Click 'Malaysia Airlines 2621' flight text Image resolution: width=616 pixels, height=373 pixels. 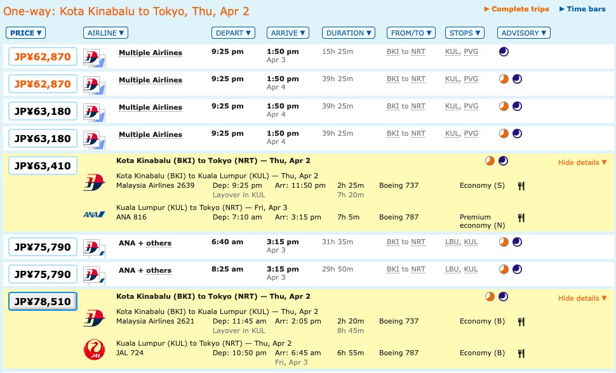(x=155, y=321)
